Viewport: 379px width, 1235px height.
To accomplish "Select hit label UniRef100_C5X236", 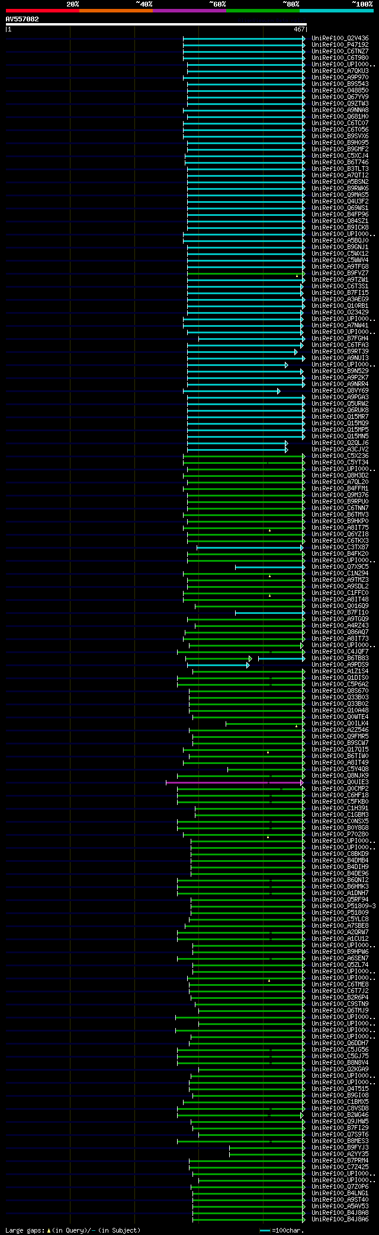I will [340, 456].
